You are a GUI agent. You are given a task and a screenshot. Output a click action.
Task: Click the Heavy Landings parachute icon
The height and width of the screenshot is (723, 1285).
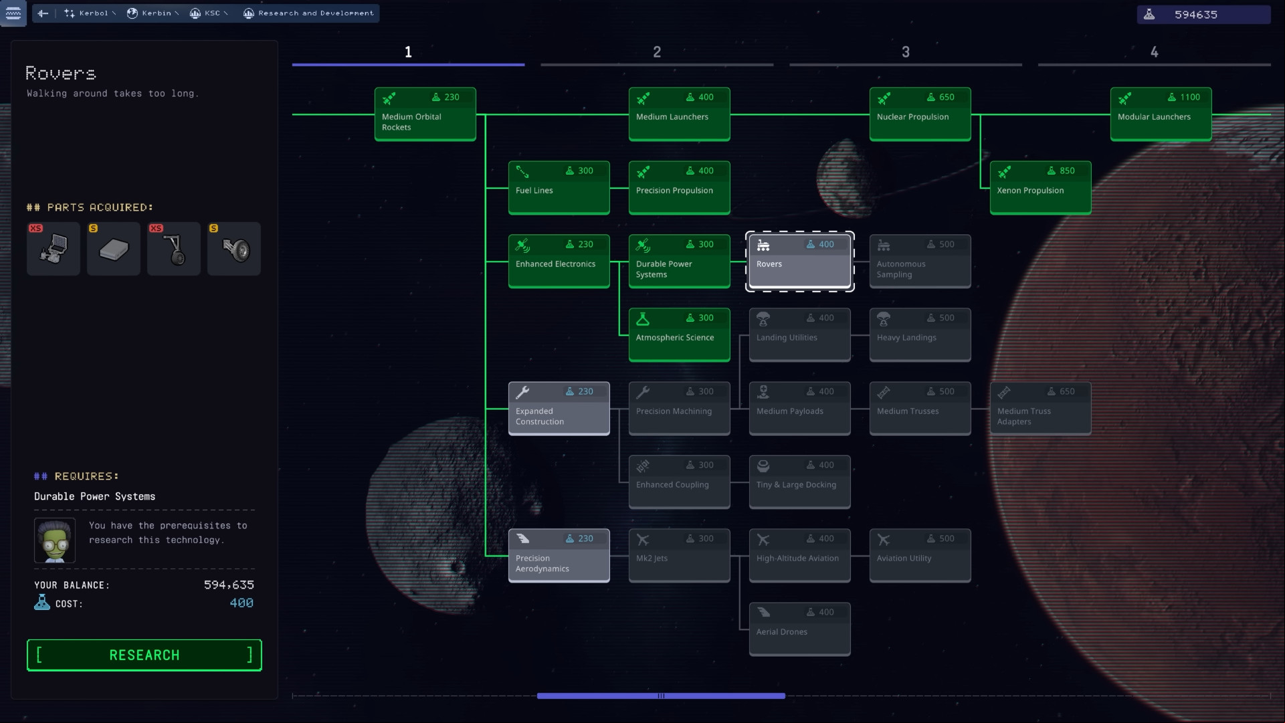(884, 319)
